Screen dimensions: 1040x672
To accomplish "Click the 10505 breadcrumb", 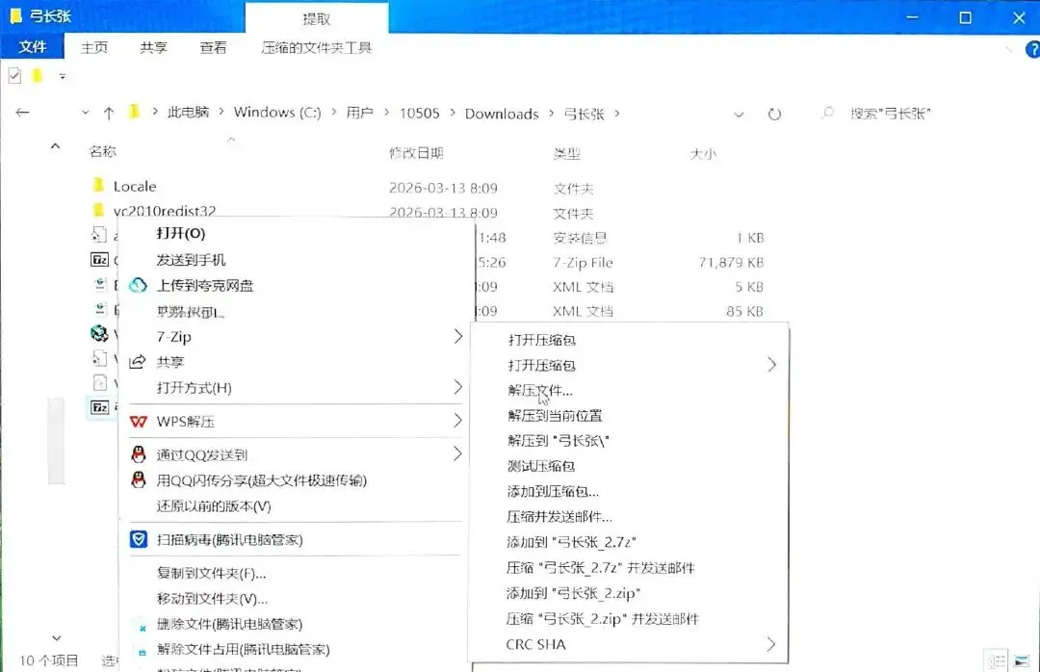I will [x=419, y=114].
